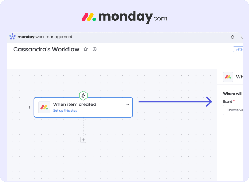Click Cassandra's Workflow title to rename it
The width and height of the screenshot is (249, 182).
tap(46, 49)
